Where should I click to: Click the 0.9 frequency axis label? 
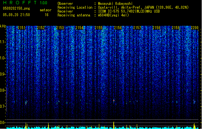(x=3, y=74)
